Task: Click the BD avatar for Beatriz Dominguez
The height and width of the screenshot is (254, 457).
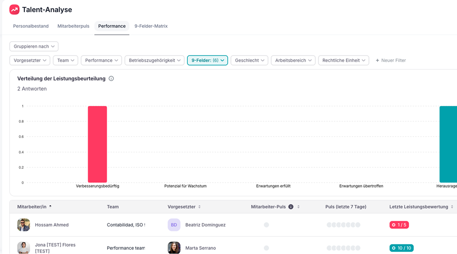Action: tap(174, 225)
